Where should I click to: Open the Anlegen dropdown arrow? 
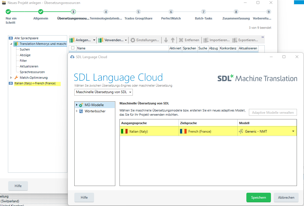coord(94,40)
